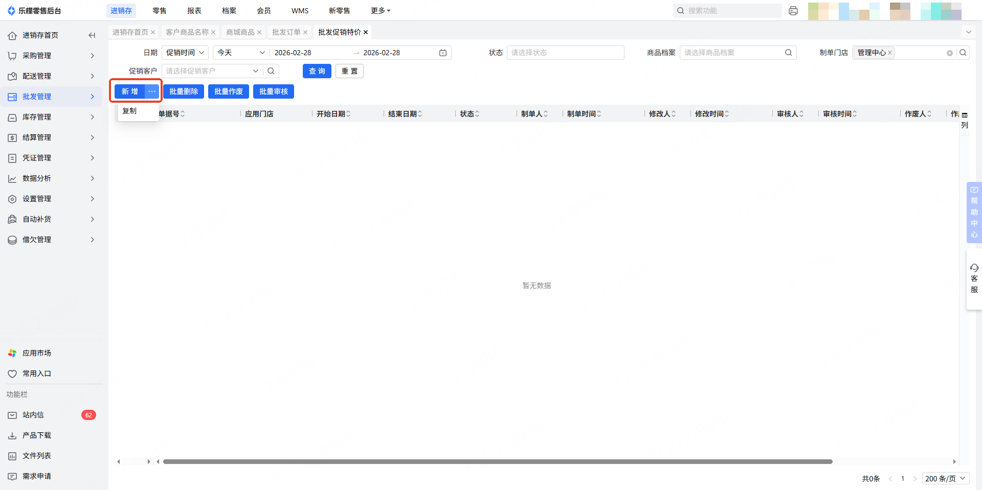Image resolution: width=982 pixels, height=490 pixels.
Task: Open the column settings 列 icon
Action: tap(965, 120)
